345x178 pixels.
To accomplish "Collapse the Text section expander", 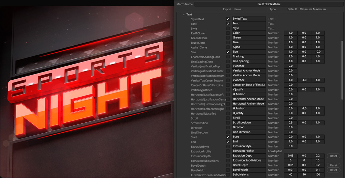I will [183, 14].
